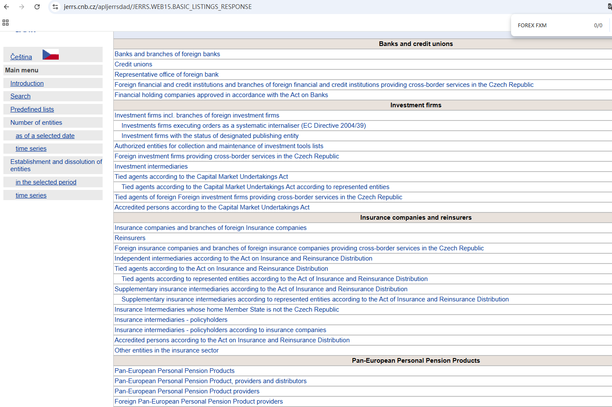Open the Investment intermediaries list
612x407 pixels.
pyautogui.click(x=151, y=166)
